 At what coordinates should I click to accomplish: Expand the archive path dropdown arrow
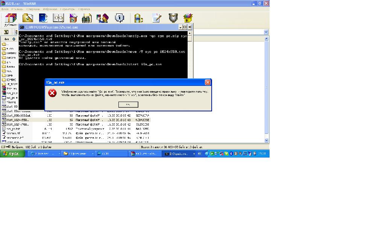[266, 32]
